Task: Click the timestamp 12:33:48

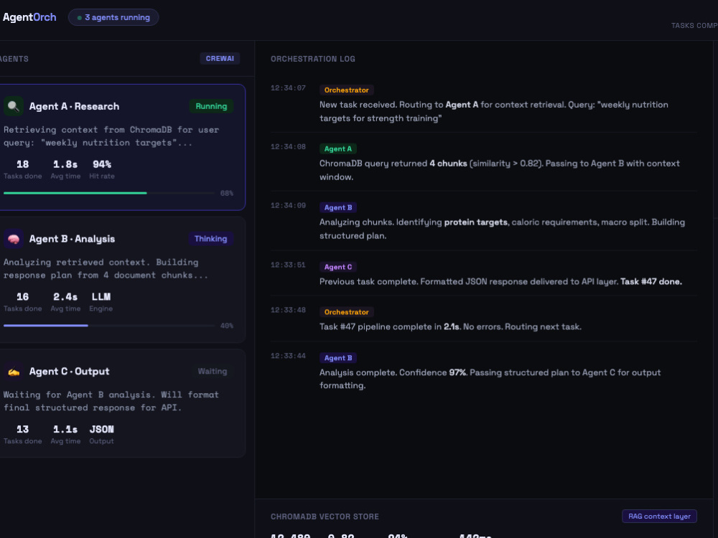Action: coord(288,310)
